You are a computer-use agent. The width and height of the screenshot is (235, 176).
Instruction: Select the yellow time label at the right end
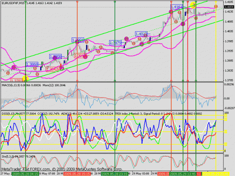[216, 174]
